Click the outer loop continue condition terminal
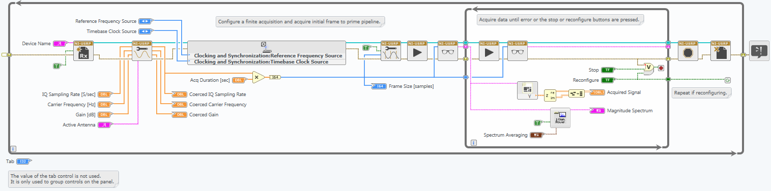Screen dimensions: 771x191 [x=727, y=80]
